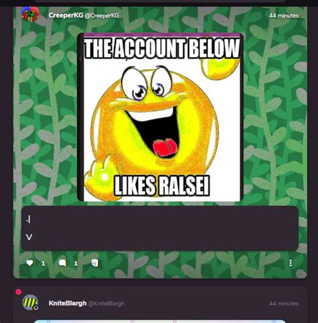Visit the CreeperKG display name link
318x323 pixels.
pyautogui.click(x=66, y=15)
